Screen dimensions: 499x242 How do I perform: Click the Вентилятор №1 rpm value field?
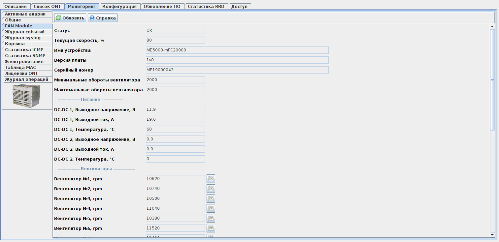[x=175, y=179]
